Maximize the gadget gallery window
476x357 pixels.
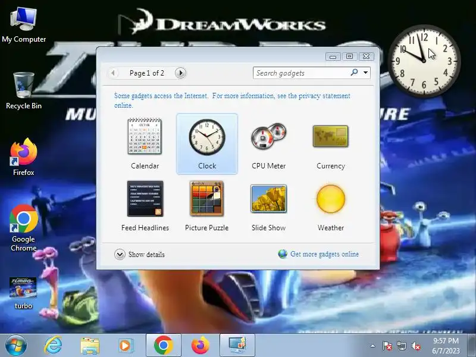(349, 57)
